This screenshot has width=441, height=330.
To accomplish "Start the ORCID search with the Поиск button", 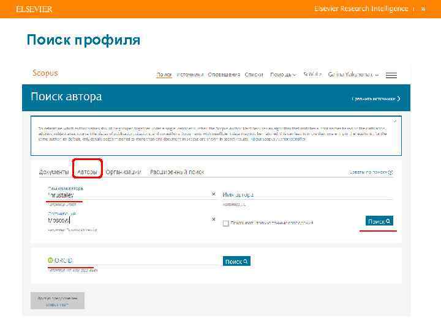I will pos(236,262).
